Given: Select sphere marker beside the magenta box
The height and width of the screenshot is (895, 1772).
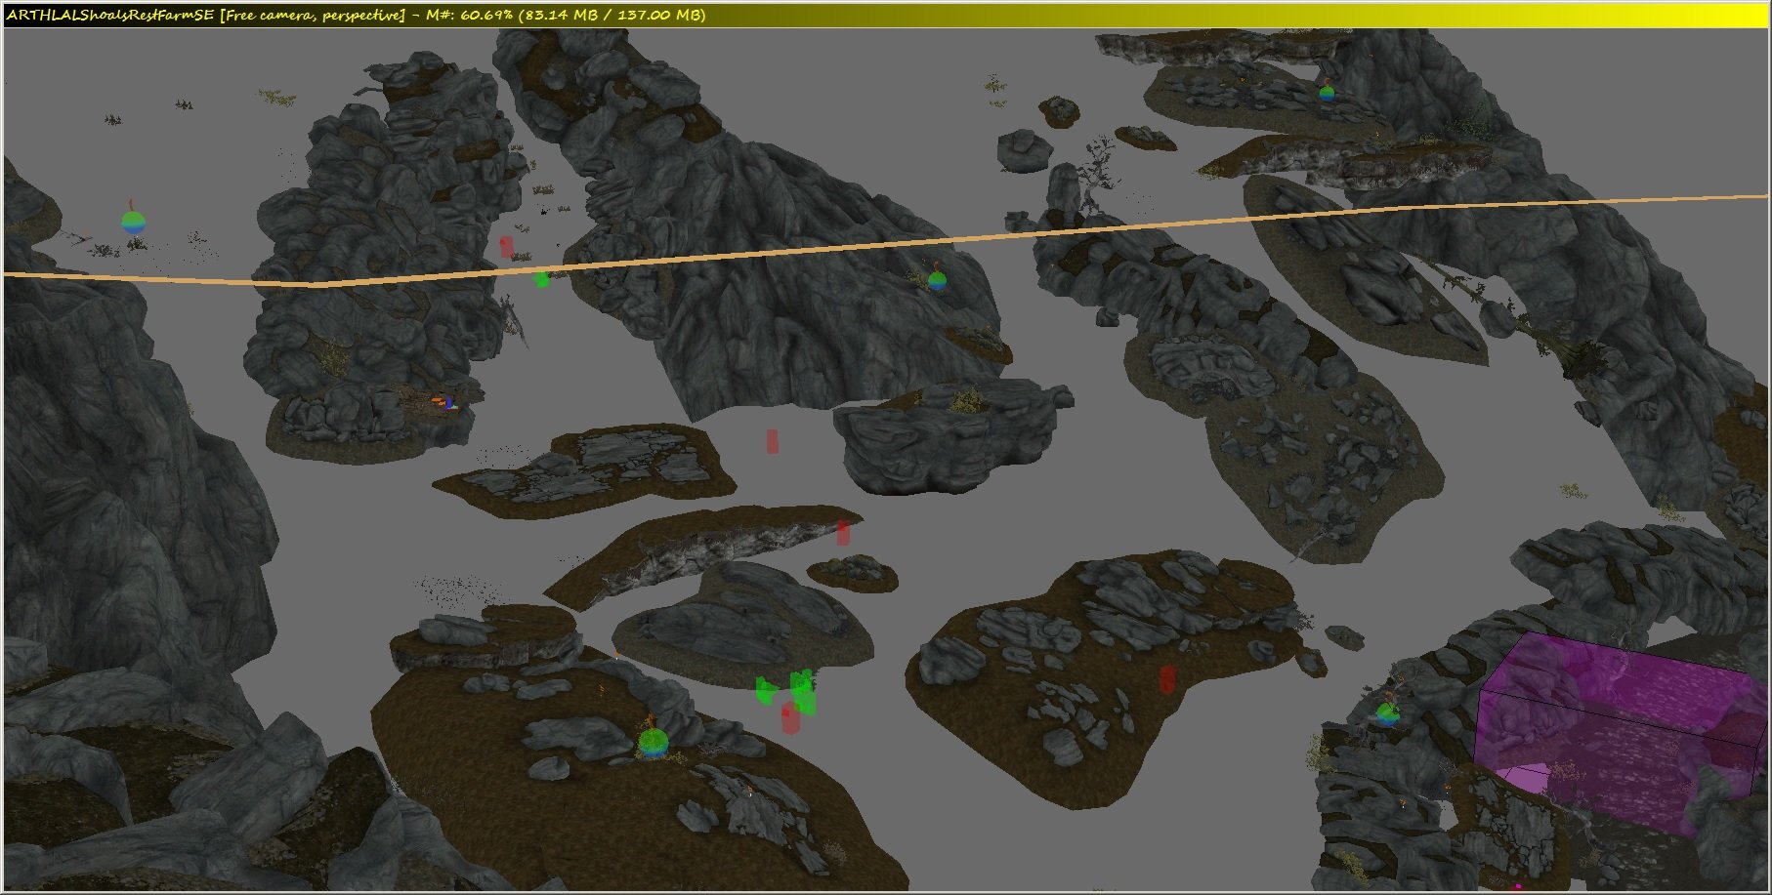Looking at the screenshot, I should (1387, 713).
